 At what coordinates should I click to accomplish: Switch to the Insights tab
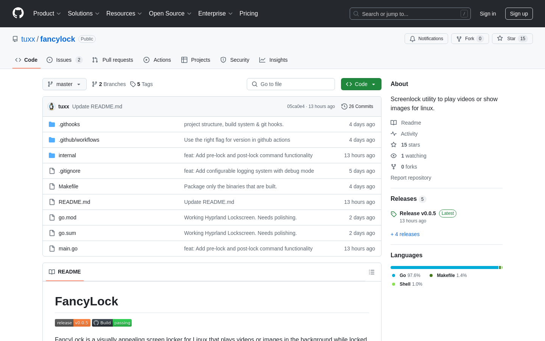pos(273,60)
